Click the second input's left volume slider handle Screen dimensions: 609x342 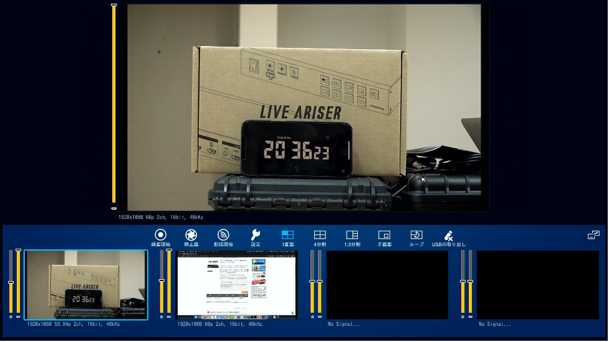tap(161, 280)
